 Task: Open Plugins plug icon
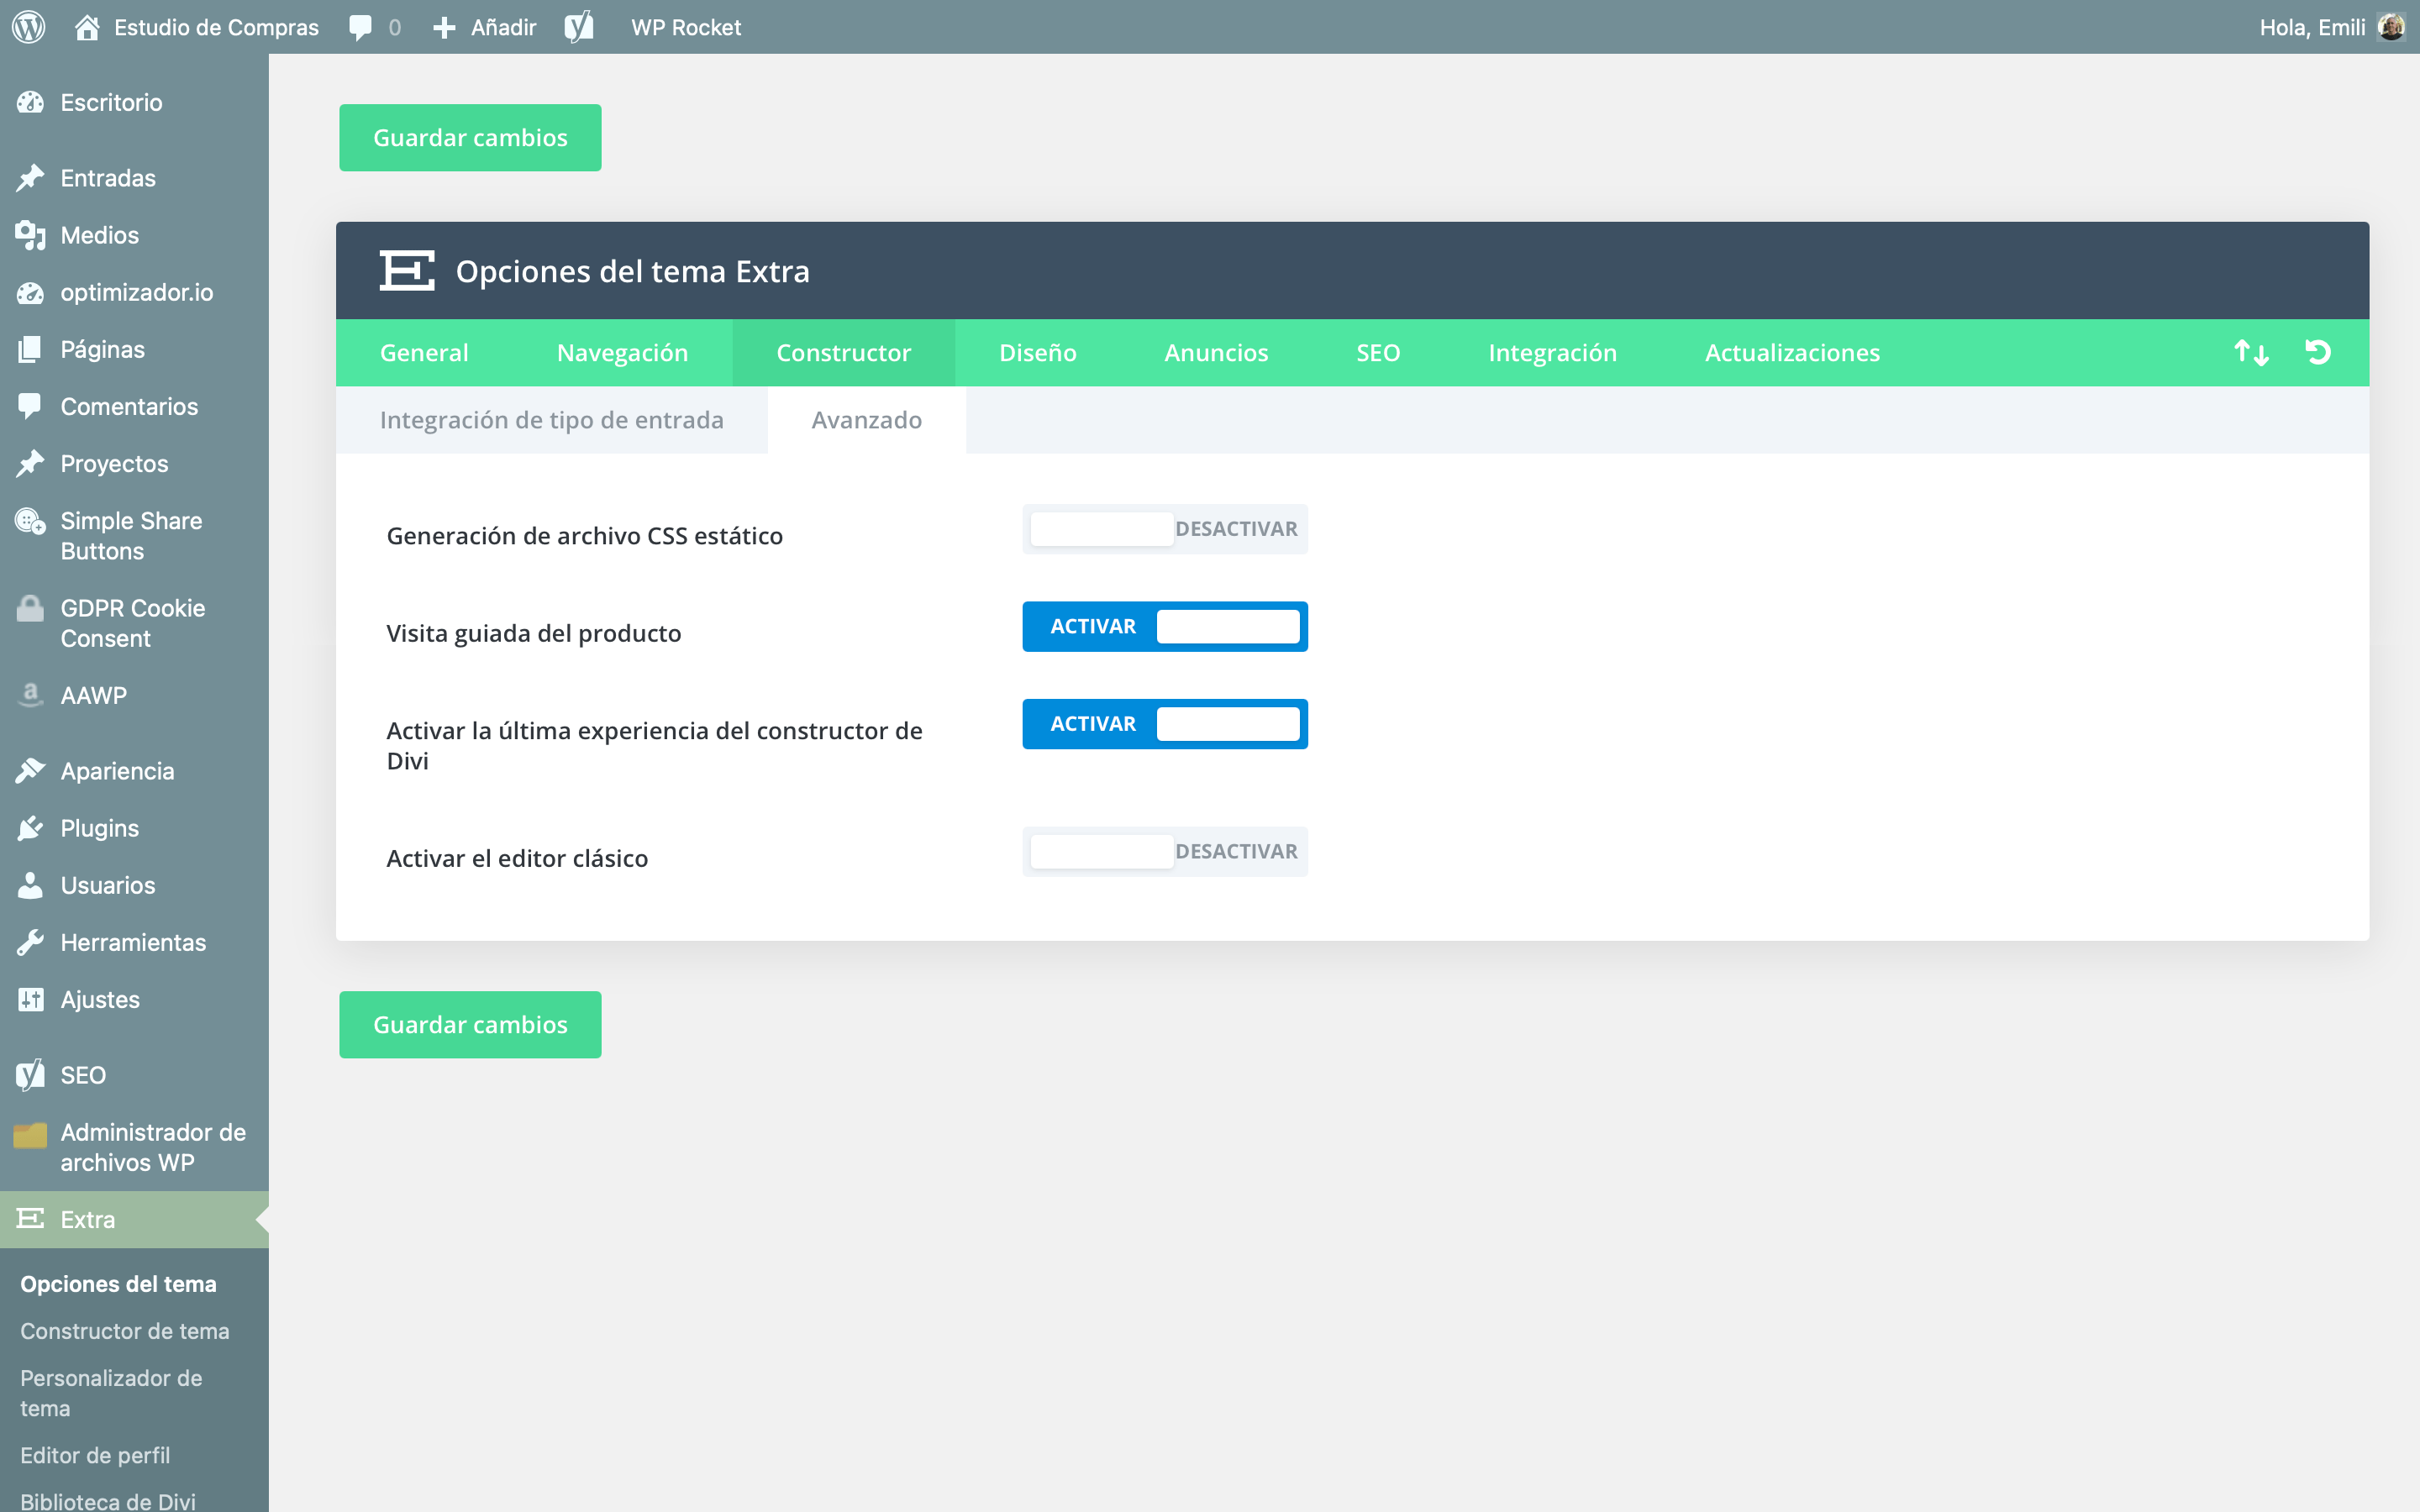pos(30,828)
